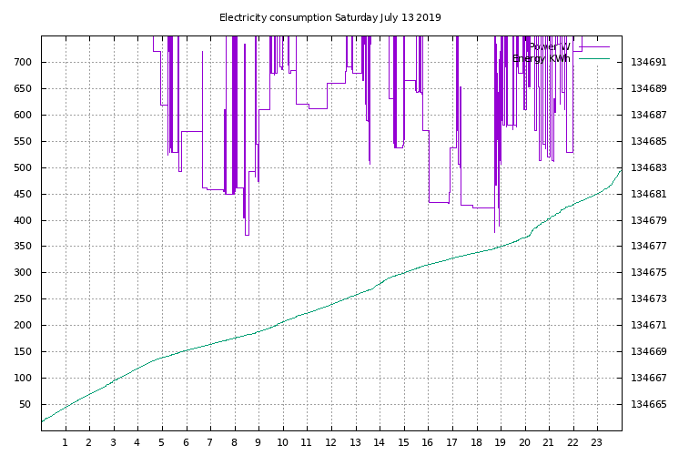Click the 'Energy KWh' legend label
The width and height of the screenshot is (699, 455).
(x=542, y=58)
